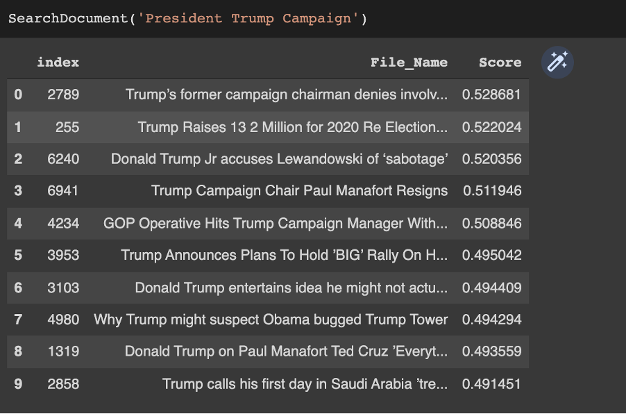626x414 pixels.
Task: Click 'Donald Trump Jr accuses Lewandowski' entry
Action: (x=279, y=159)
